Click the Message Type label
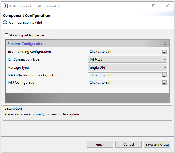Image resolution: width=175 pixels, height=153 pixels. pos(18,68)
